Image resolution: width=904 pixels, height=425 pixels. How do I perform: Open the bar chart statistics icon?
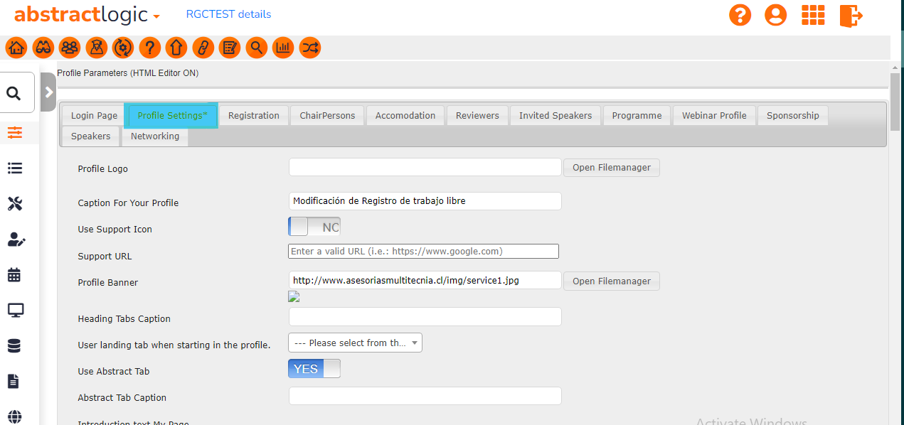283,48
